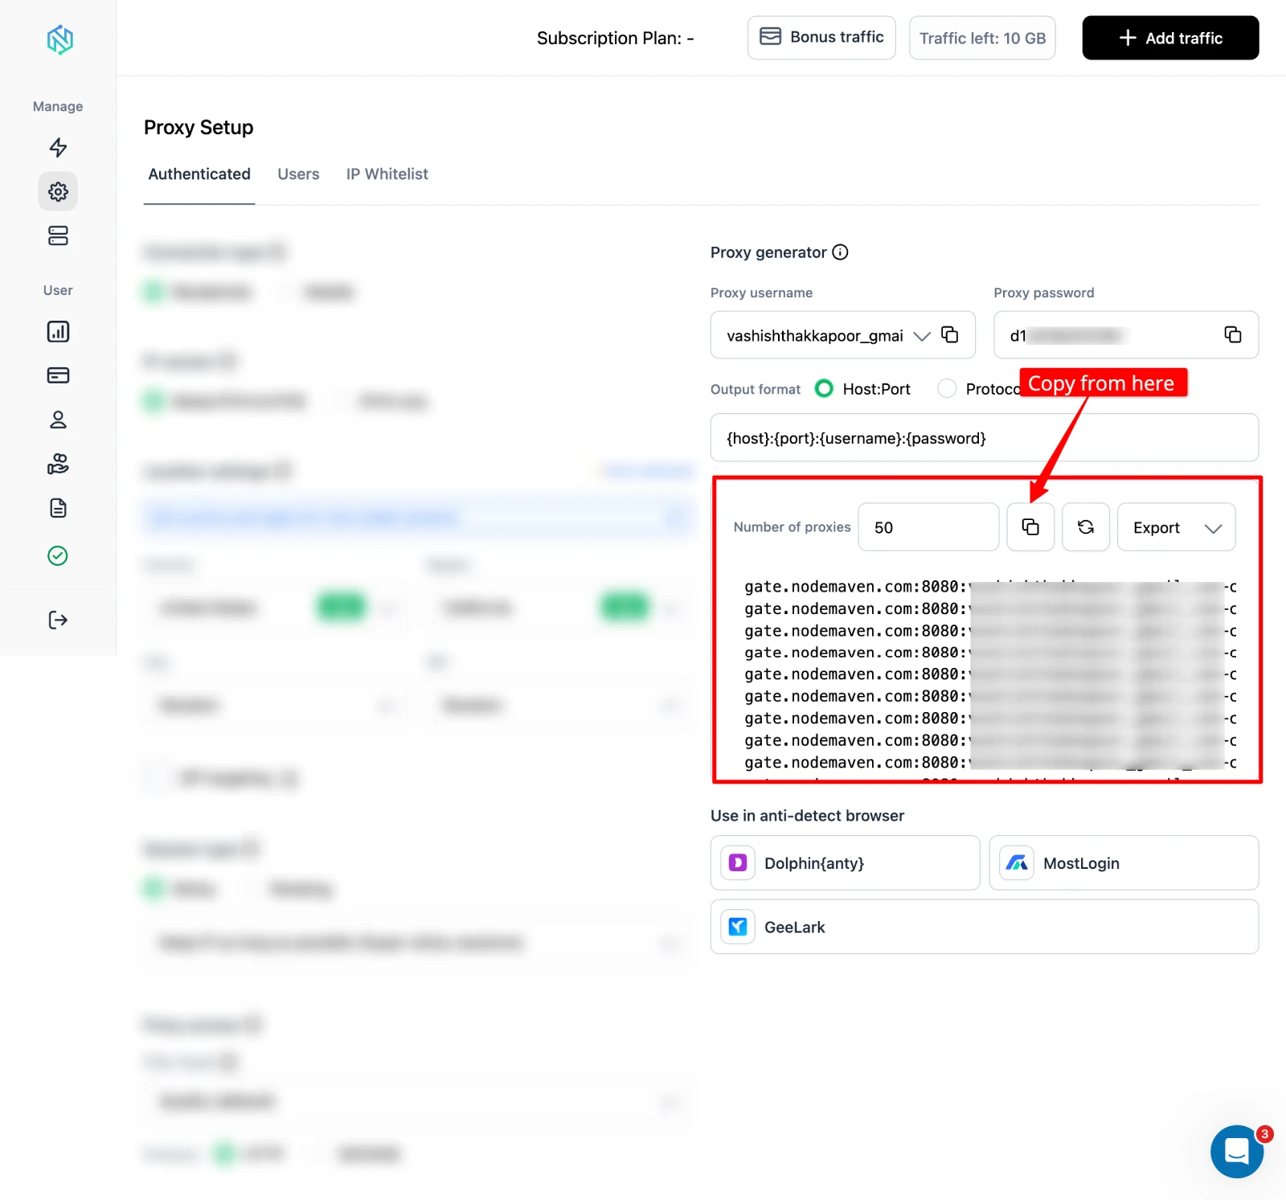Switch to the IP Whitelist tab
This screenshot has width=1286, height=1200.
point(387,174)
